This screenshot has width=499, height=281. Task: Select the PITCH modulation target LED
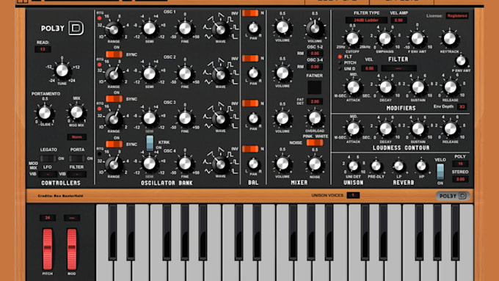(x=340, y=62)
